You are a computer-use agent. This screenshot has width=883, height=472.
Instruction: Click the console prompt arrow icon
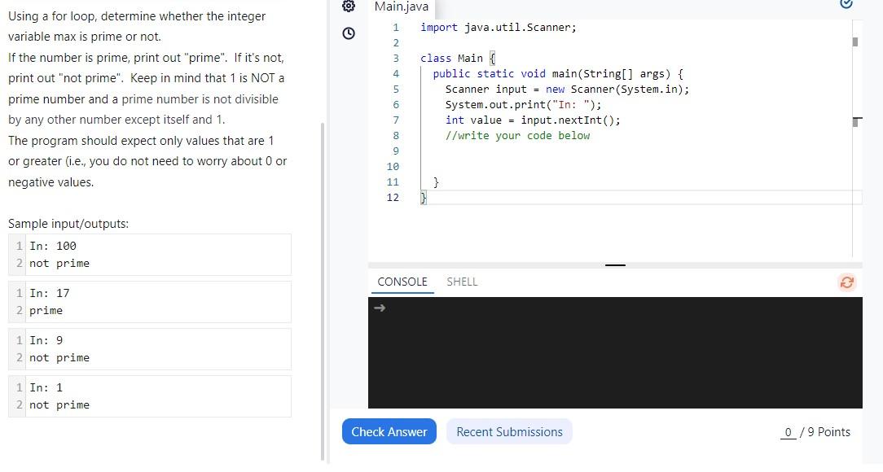380,308
